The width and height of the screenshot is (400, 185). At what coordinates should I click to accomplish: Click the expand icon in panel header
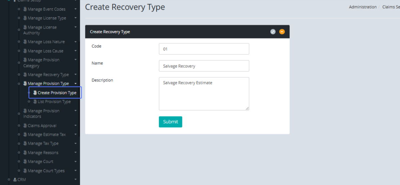pos(273,32)
